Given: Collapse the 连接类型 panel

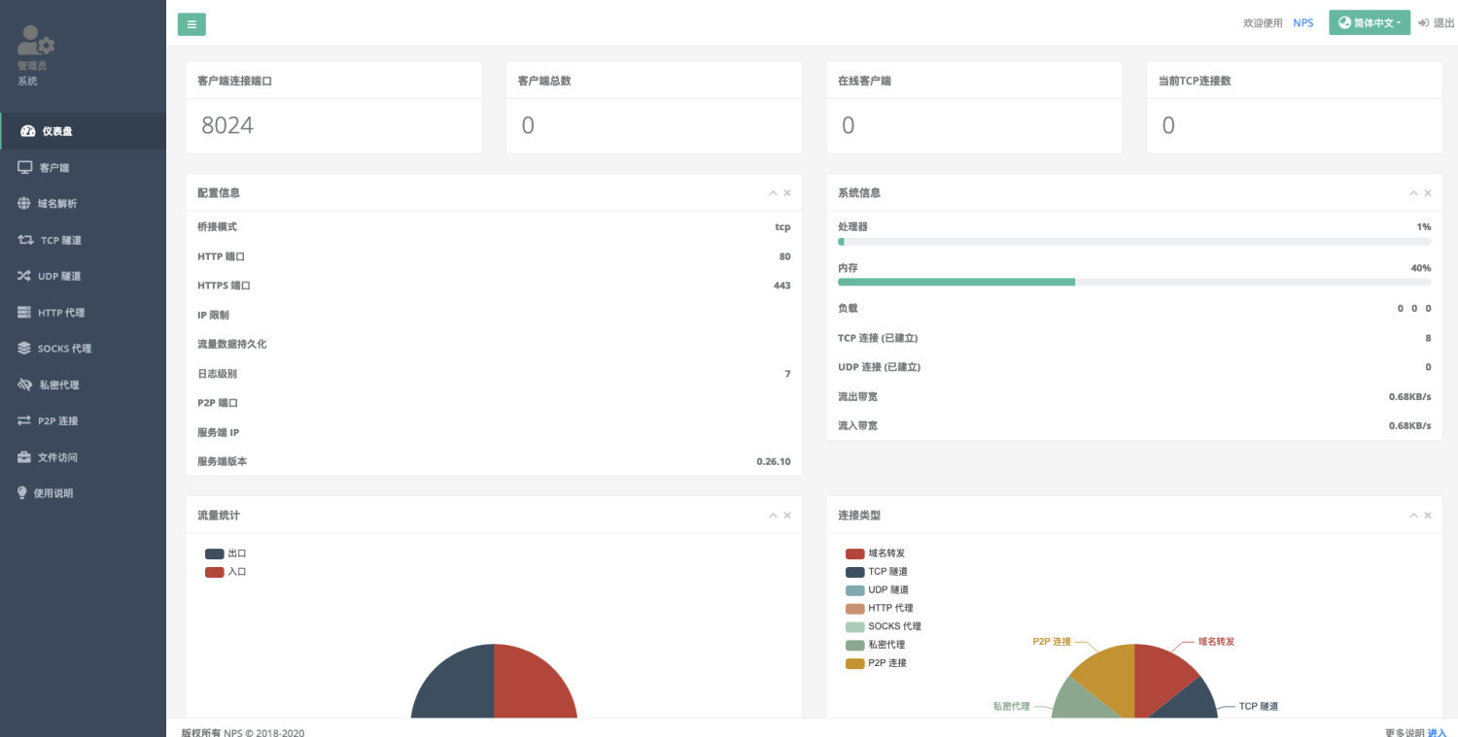Looking at the screenshot, I should [x=1414, y=516].
